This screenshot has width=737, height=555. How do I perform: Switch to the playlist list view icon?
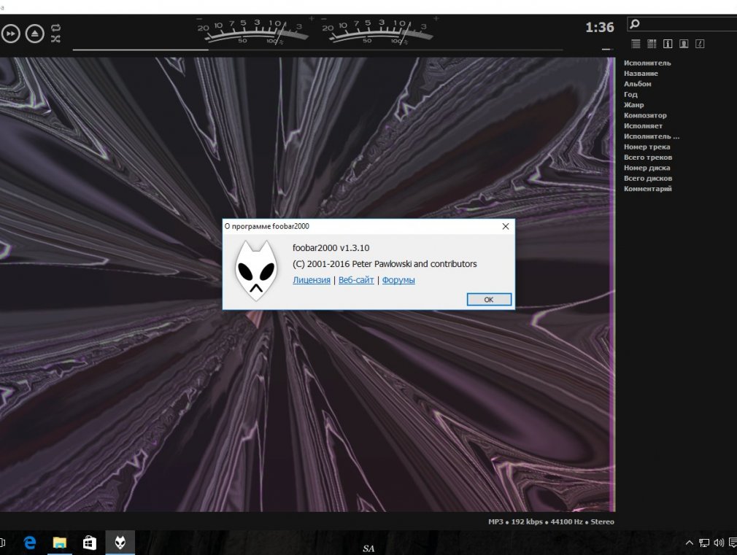pos(636,44)
